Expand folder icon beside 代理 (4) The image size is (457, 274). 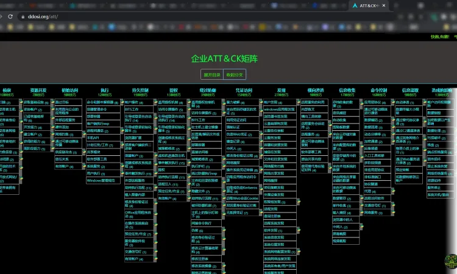(393, 191)
